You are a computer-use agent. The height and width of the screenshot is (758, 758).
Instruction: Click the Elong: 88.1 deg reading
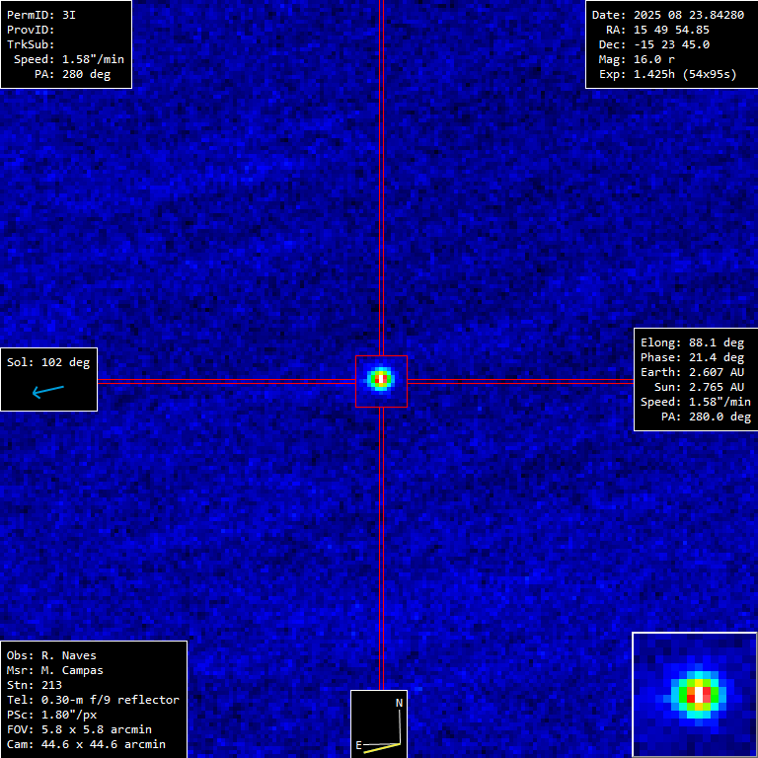pos(692,342)
